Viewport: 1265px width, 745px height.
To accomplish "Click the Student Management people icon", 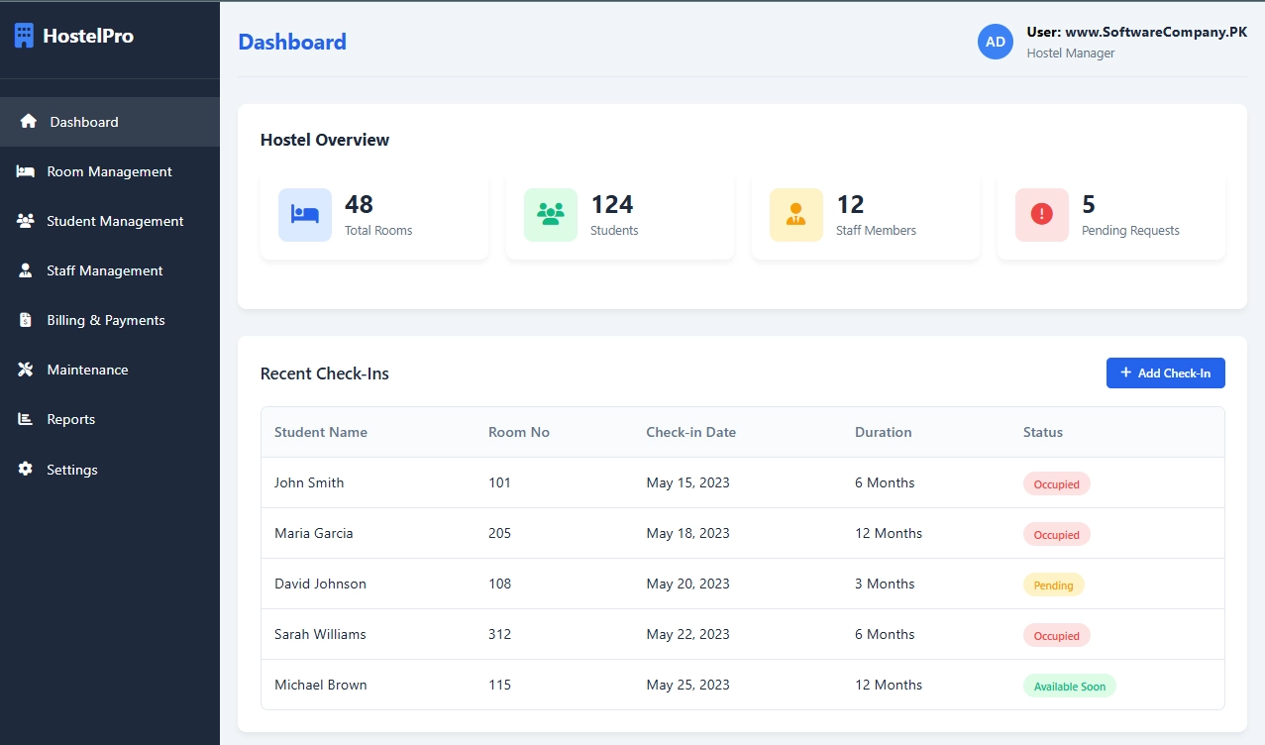I will [x=26, y=220].
